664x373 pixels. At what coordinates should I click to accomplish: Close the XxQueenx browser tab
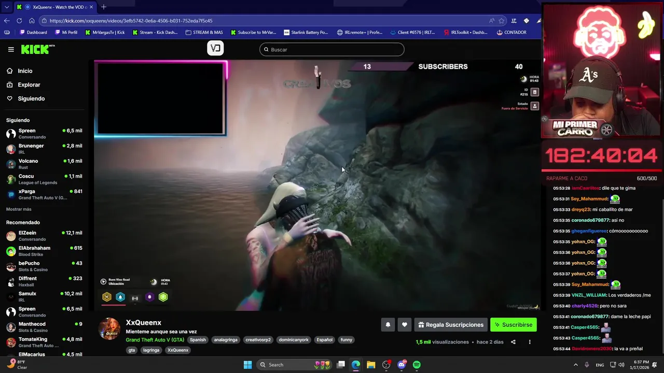tap(91, 7)
